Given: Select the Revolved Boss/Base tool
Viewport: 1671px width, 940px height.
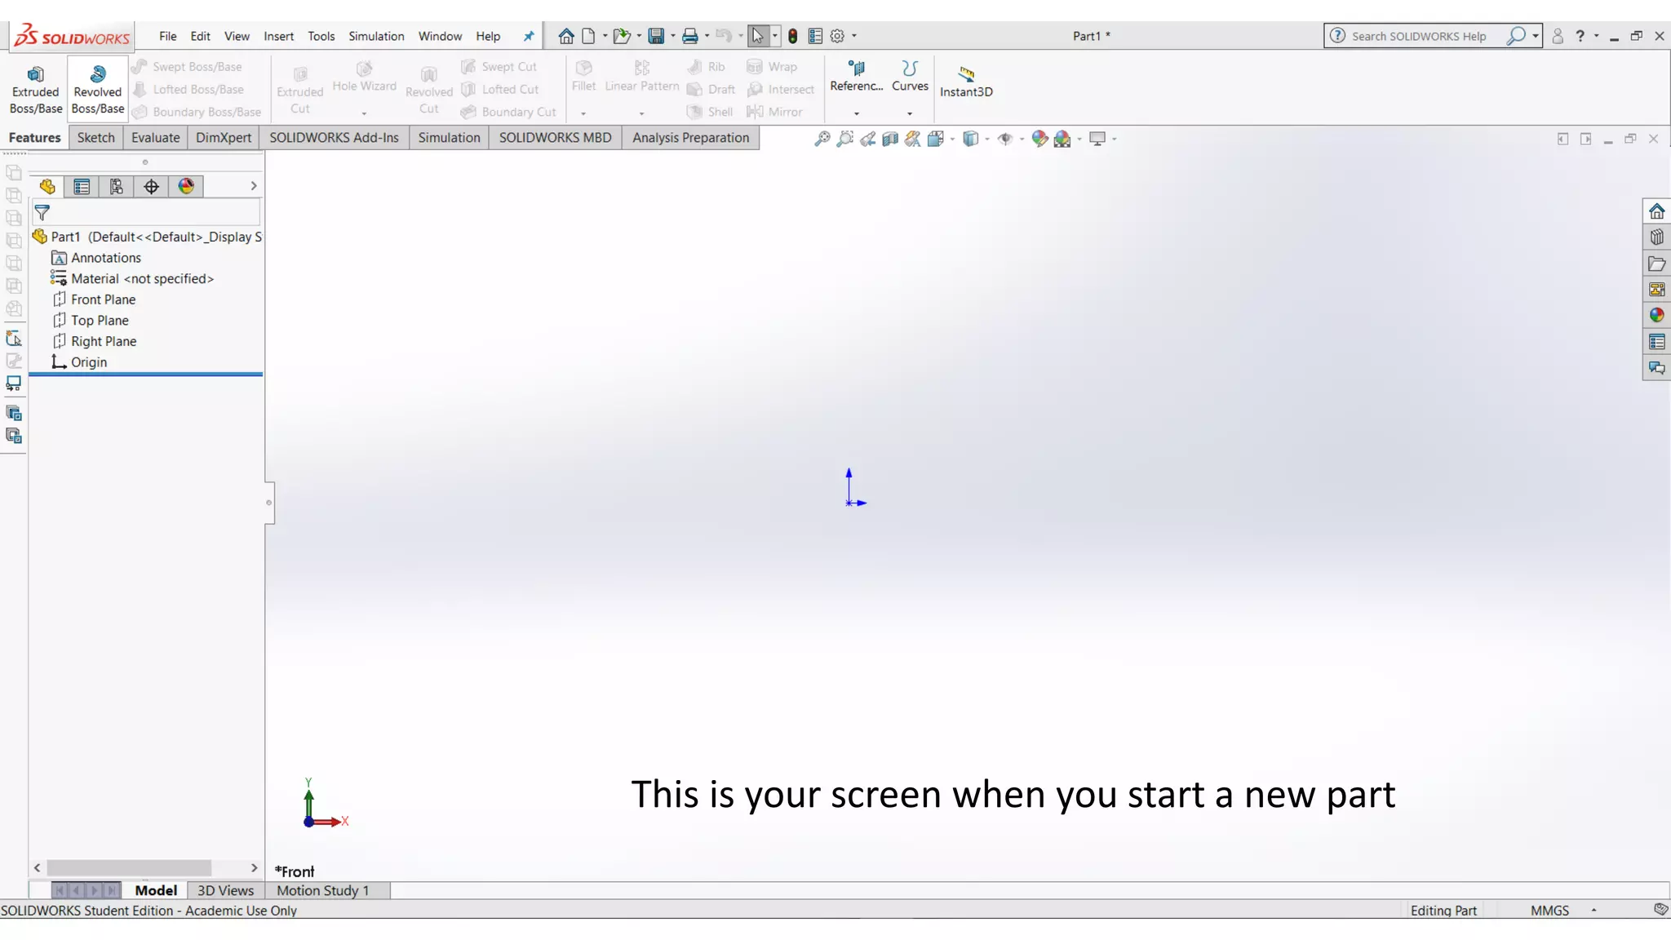Looking at the screenshot, I should (97, 89).
